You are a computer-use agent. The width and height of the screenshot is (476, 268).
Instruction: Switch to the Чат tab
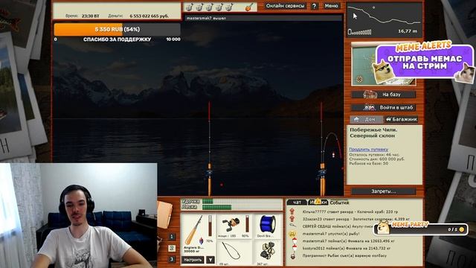point(297,202)
